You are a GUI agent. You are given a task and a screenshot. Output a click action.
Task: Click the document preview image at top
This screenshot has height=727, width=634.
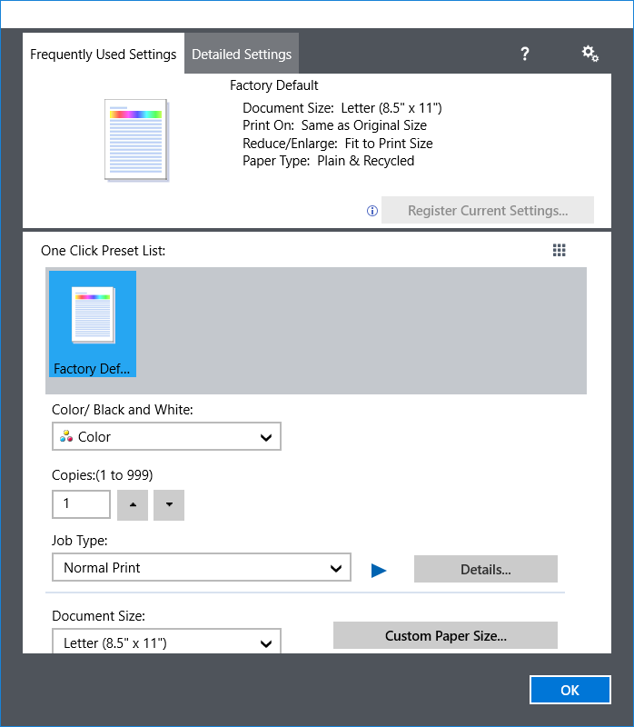(x=136, y=139)
